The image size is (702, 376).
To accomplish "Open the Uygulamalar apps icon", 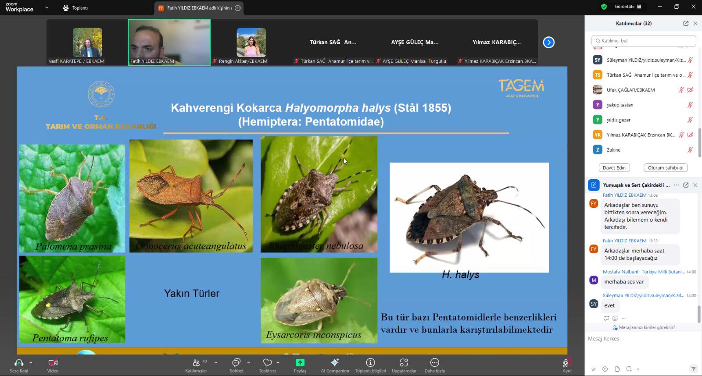I will [404, 363].
